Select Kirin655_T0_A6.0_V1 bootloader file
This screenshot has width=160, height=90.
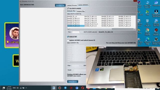click(73, 20)
